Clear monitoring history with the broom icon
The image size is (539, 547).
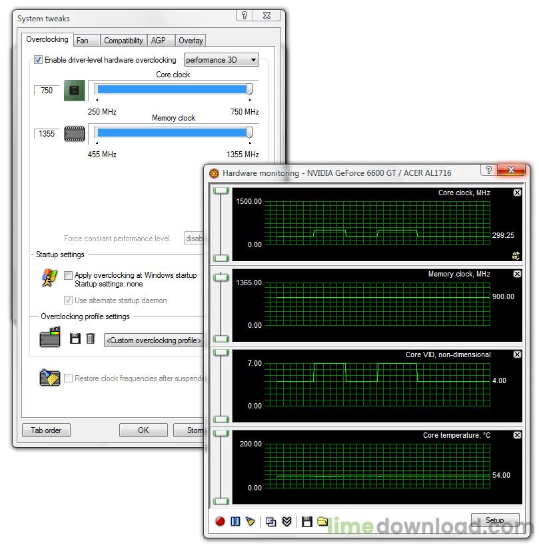tap(250, 521)
